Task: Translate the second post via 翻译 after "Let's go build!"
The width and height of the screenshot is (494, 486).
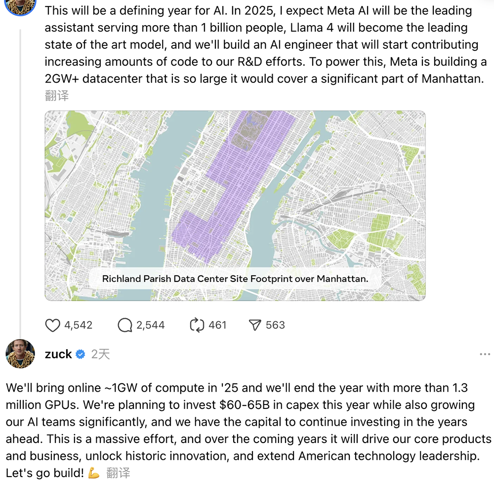Action: pos(118,473)
